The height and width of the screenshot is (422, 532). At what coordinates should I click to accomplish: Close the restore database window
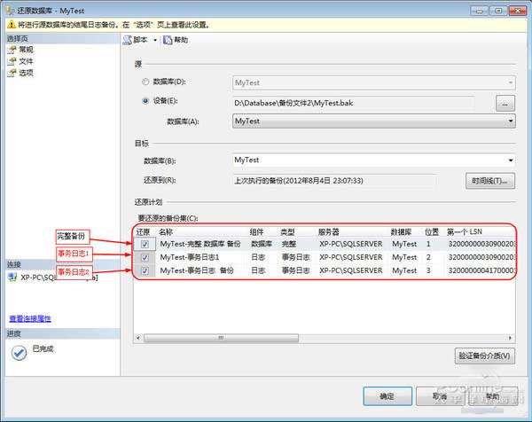[x=518, y=11]
